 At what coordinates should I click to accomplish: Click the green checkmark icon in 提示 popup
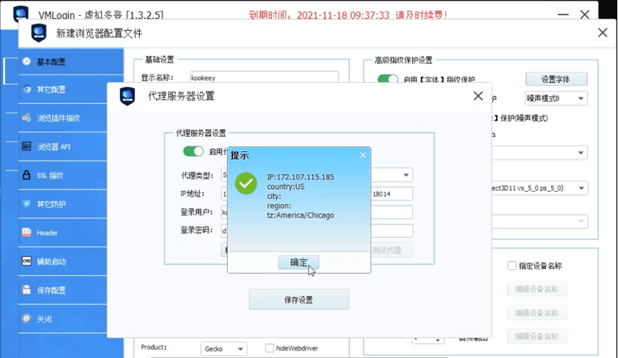[x=246, y=183]
